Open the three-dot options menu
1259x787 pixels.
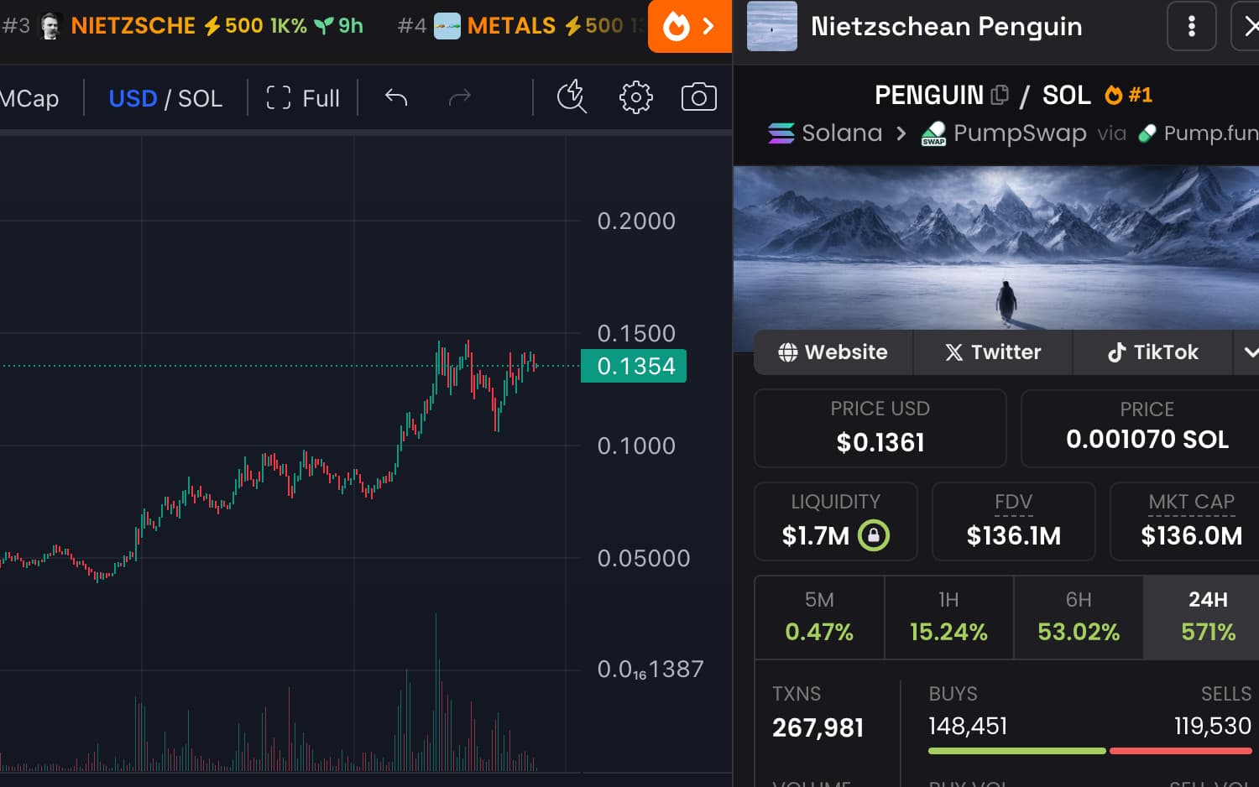point(1191,26)
